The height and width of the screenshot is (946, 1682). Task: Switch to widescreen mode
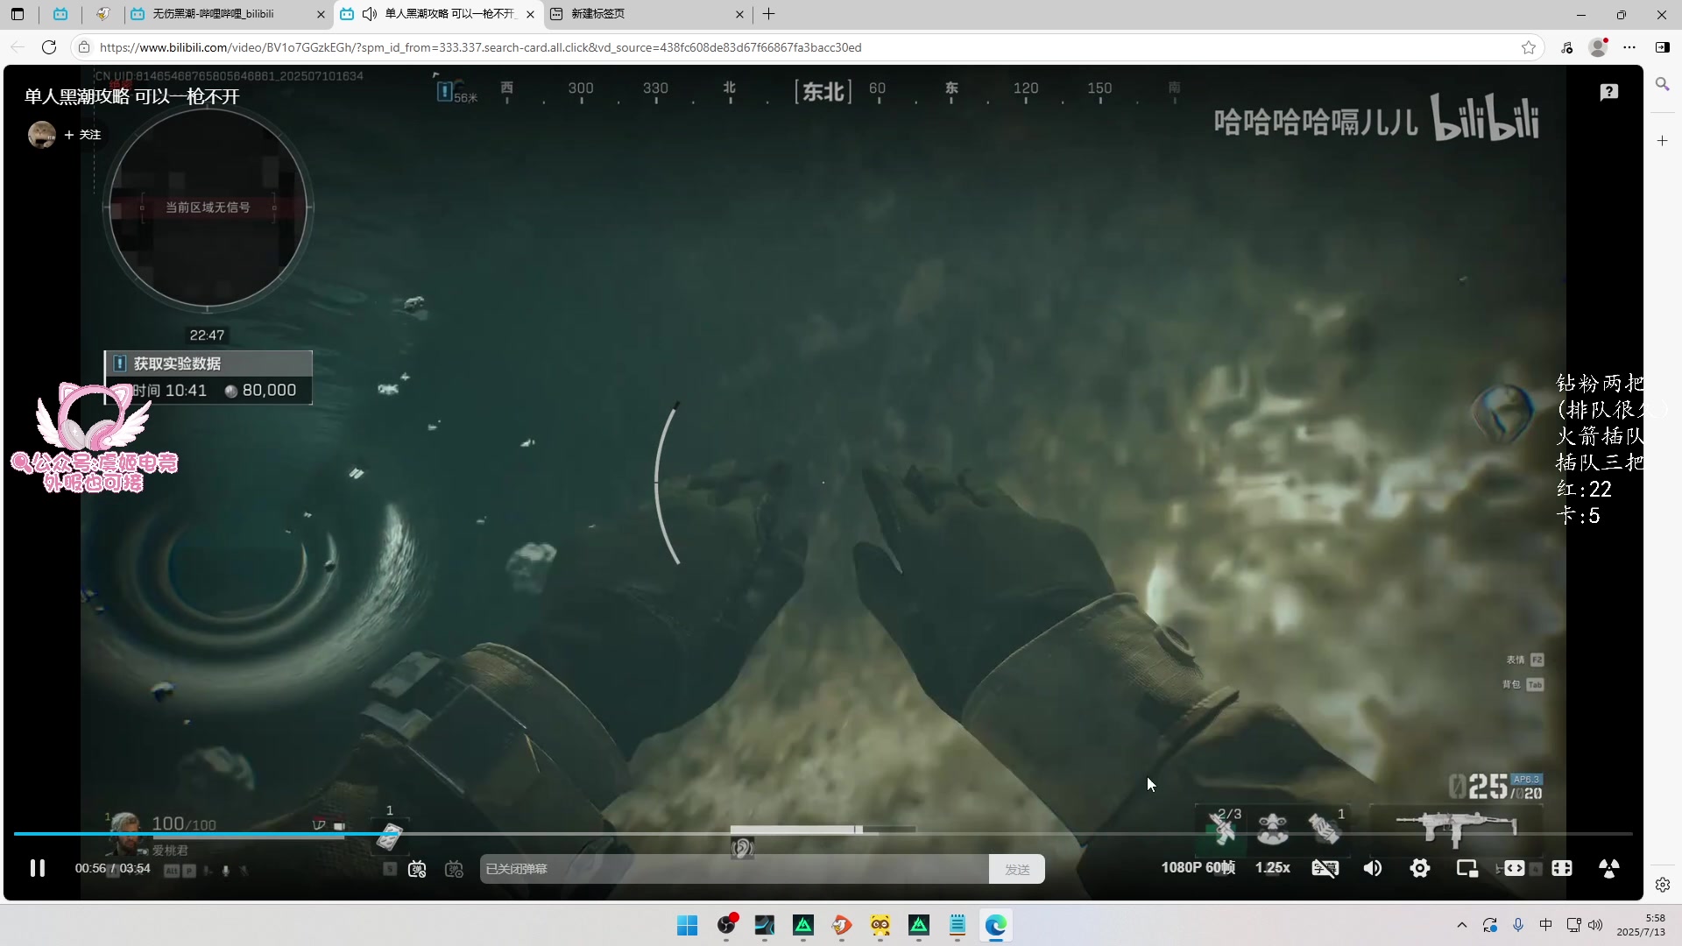coord(1515,868)
